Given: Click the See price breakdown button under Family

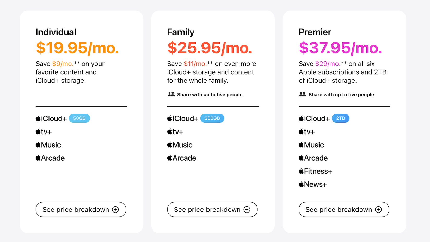Looking at the screenshot, I should (x=212, y=209).
